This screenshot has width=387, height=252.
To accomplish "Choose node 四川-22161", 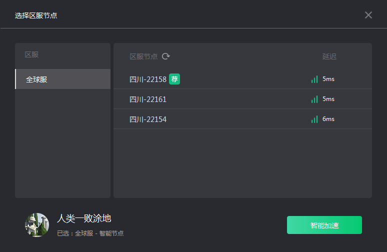I will 148,99.
